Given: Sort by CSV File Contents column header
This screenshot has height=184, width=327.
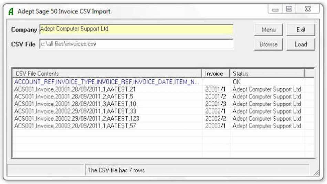Looking at the screenshot, I should tap(107, 74).
